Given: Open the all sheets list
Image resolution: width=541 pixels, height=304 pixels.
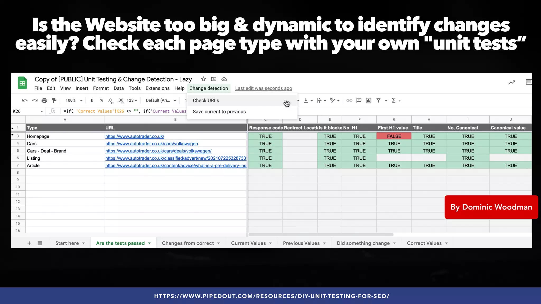Looking at the screenshot, I should click(x=40, y=243).
